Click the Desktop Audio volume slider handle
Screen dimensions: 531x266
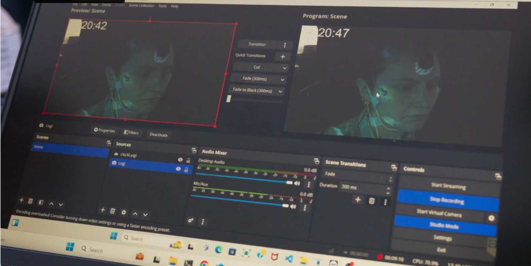289,183
